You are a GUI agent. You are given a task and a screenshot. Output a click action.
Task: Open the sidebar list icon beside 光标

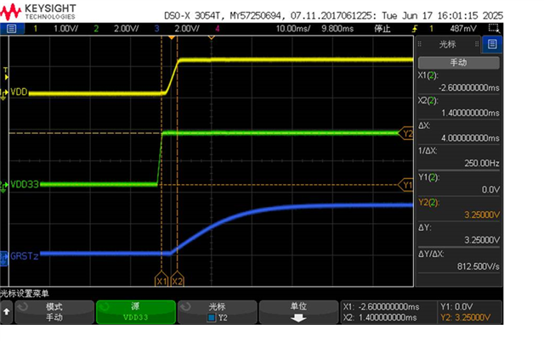coord(492,44)
